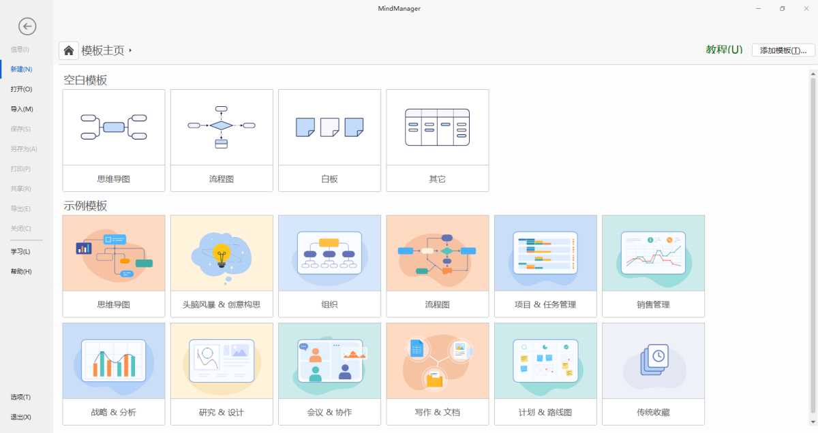Open the sample 流程图 template thumbnail

tap(438, 253)
